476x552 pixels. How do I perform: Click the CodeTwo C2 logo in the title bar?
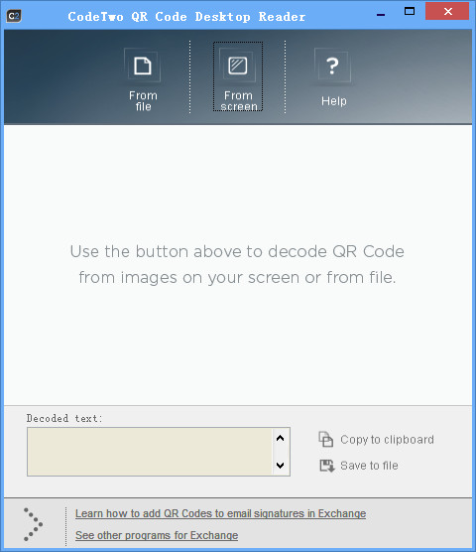pyautogui.click(x=14, y=16)
